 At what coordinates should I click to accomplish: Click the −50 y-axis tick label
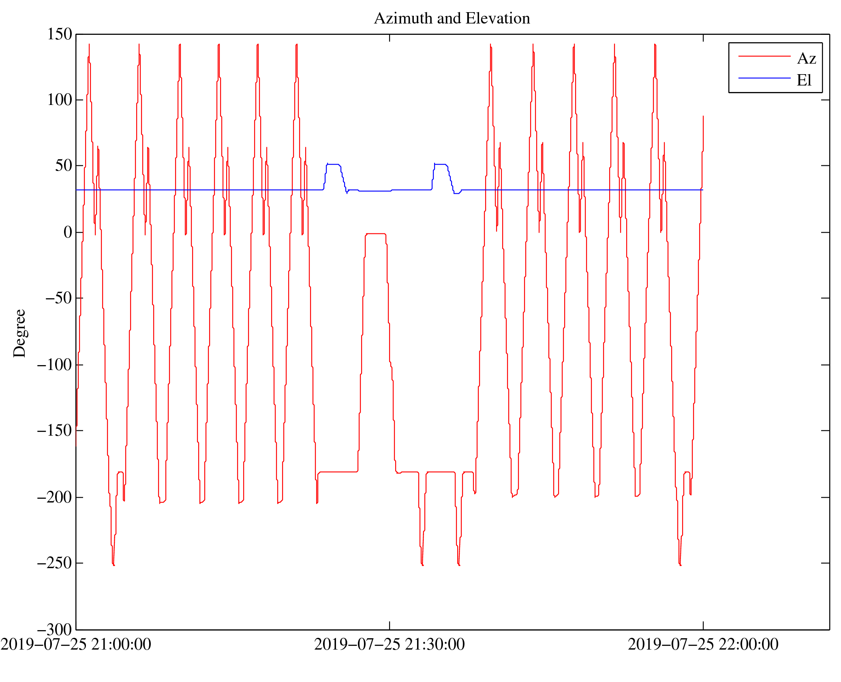(x=58, y=298)
